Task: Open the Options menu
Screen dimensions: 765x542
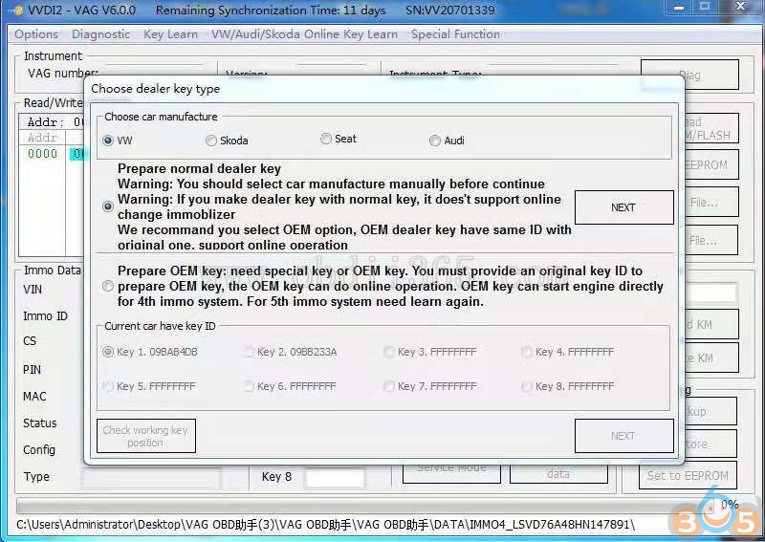Action: pos(36,34)
